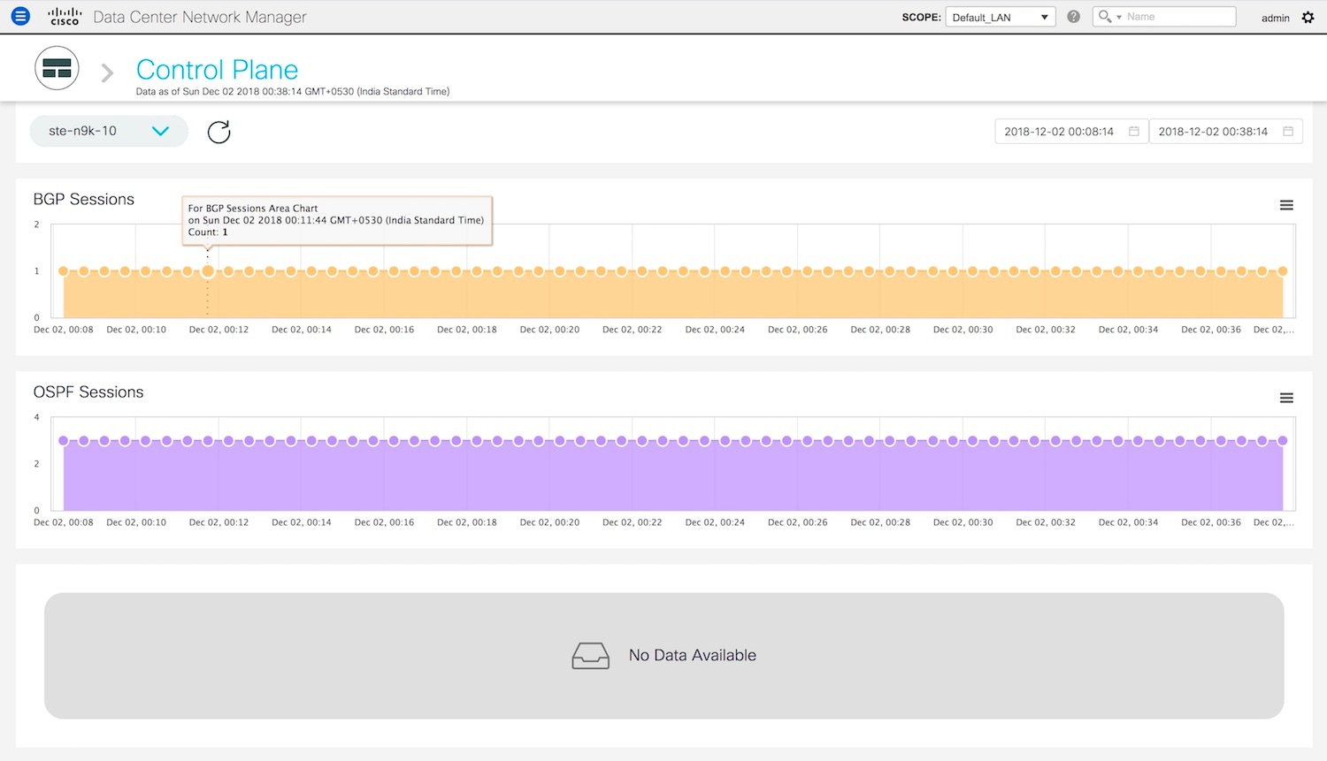Viewport: 1327px width, 761px height.
Task: Click the OSPF Sessions chart heading
Action: point(88,392)
